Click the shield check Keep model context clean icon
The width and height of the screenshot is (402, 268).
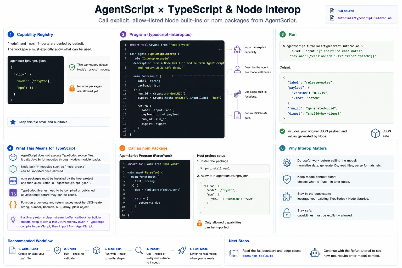point(287,179)
